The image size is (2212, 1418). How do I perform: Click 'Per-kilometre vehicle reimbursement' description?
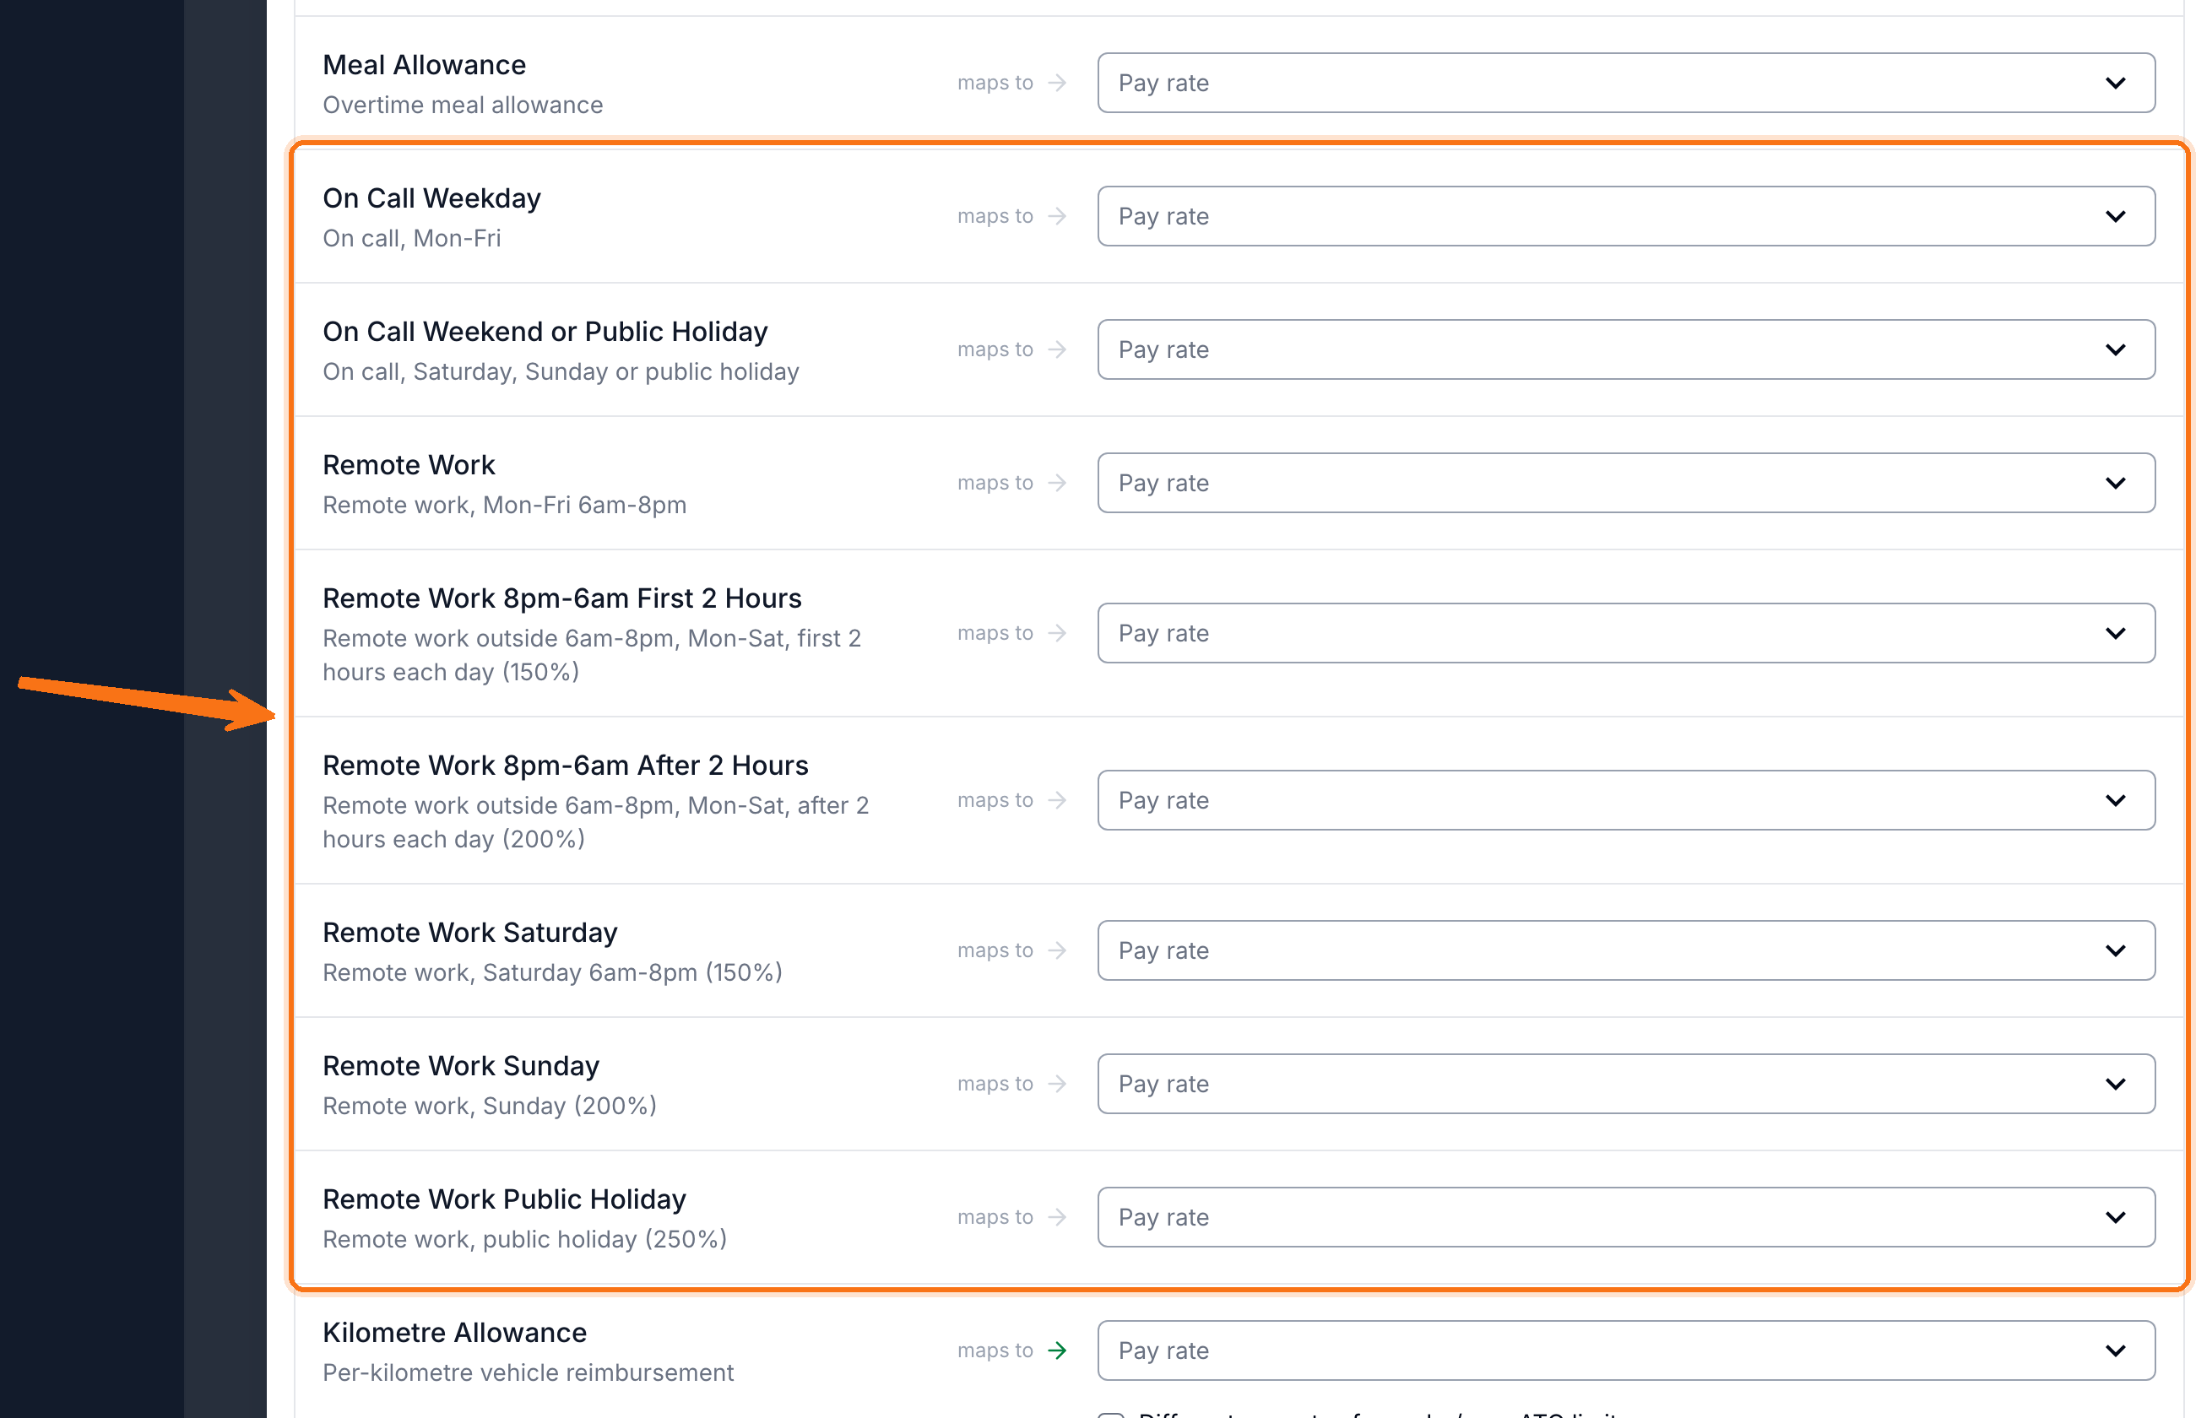[528, 1373]
